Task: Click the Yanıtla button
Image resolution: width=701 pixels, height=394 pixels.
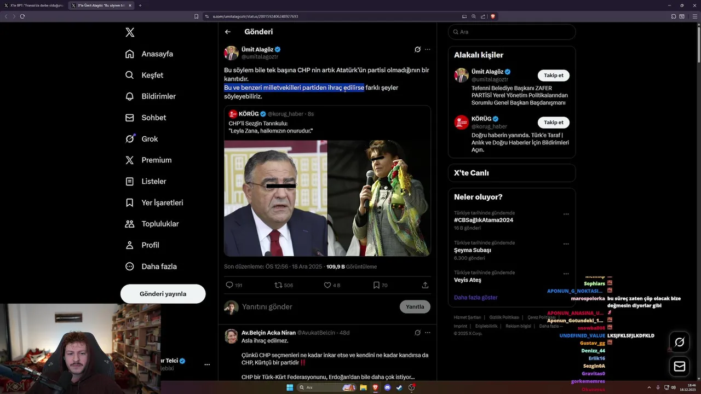Action: click(415, 306)
